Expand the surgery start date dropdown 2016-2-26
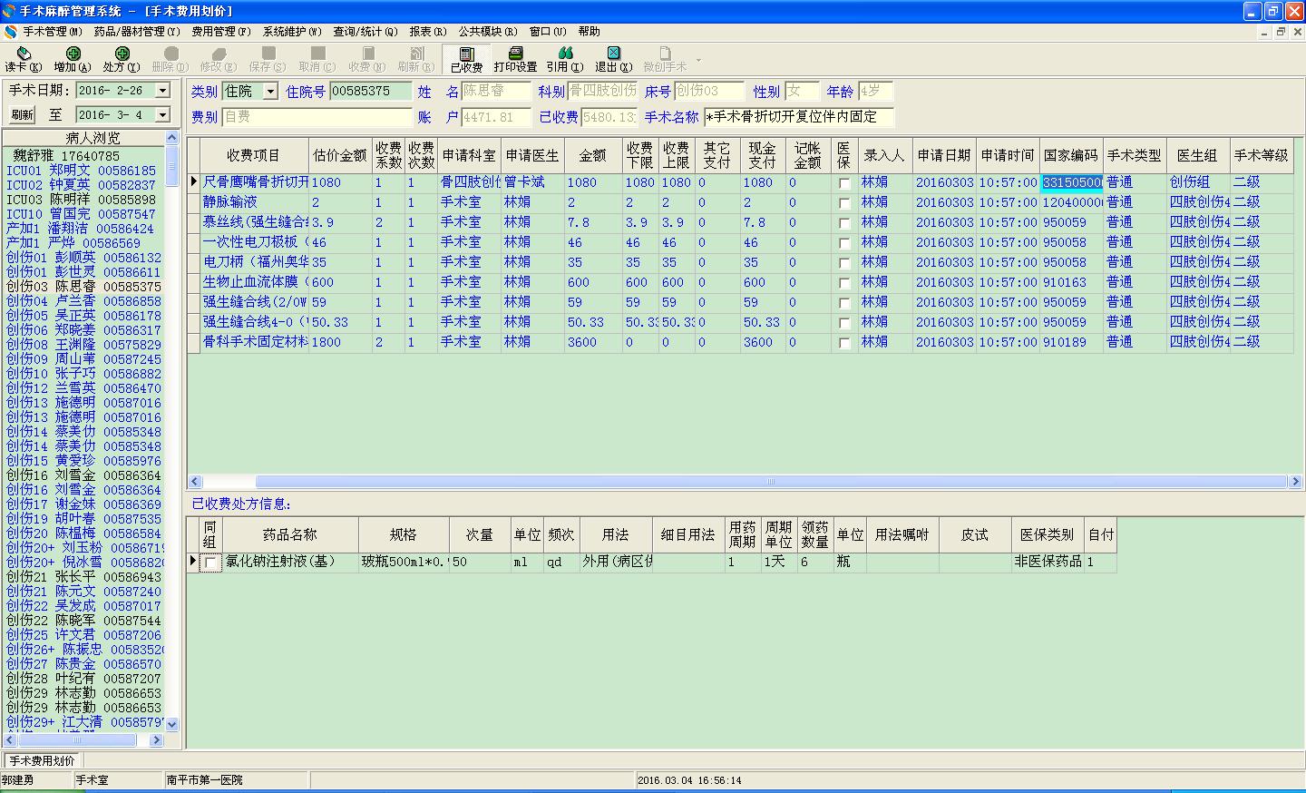Image resolution: width=1306 pixels, height=793 pixels. (x=162, y=91)
